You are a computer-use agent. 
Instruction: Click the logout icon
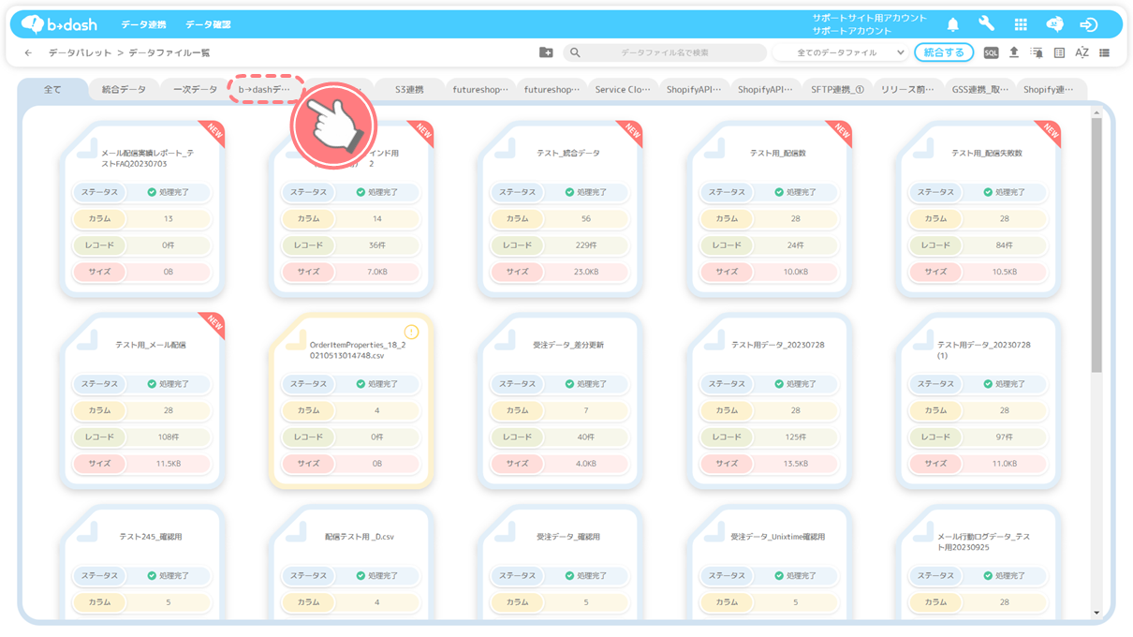coord(1088,24)
